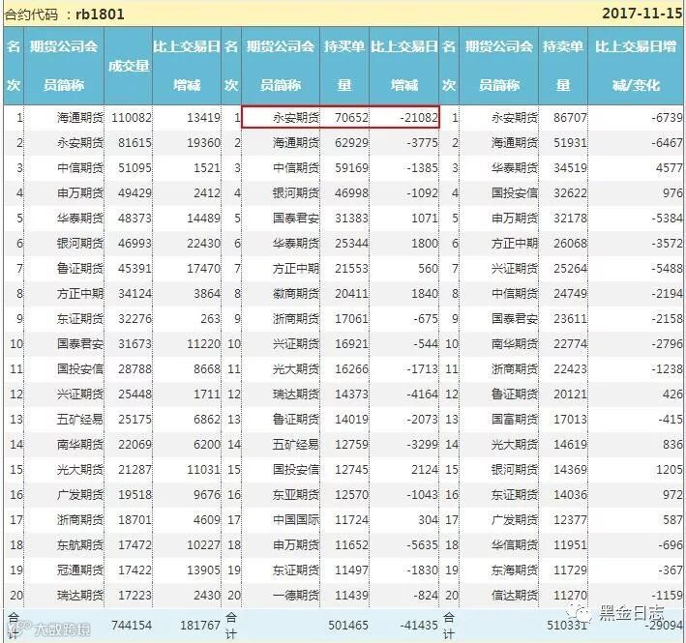Image resolution: width=686 pixels, height=643 pixels.
Task: Click volume change value 13419
Action: [203, 118]
